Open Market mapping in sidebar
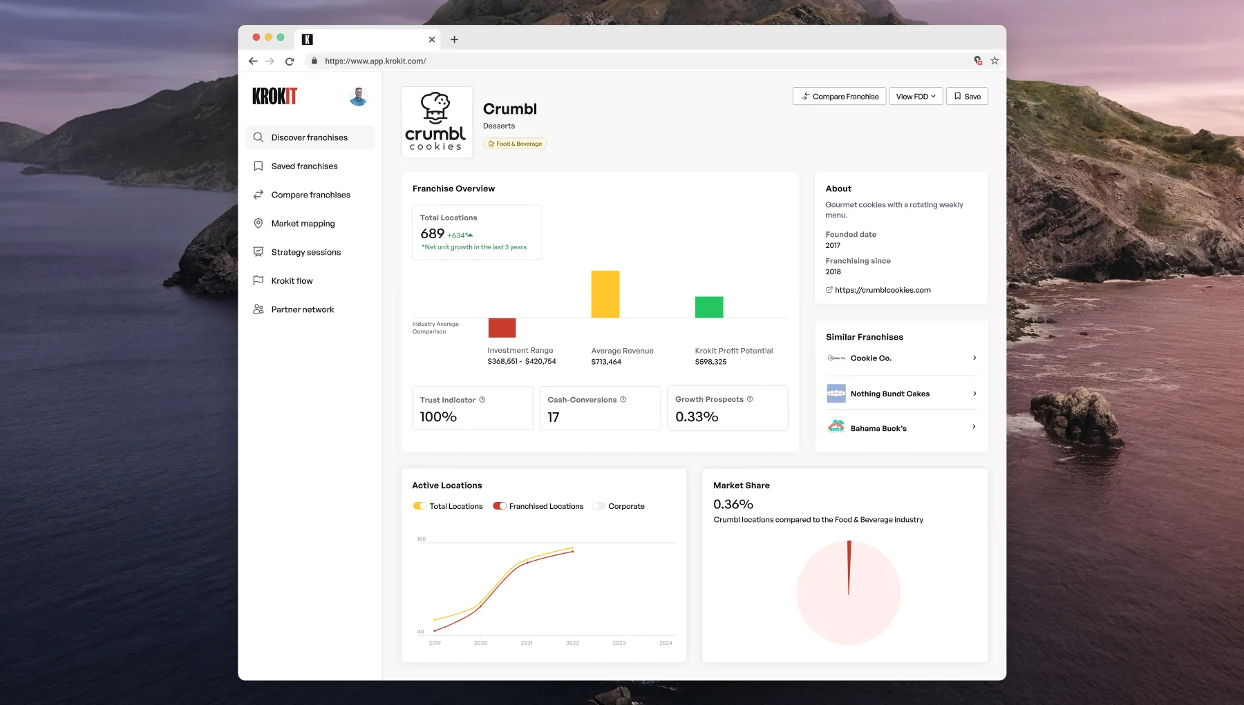 click(x=310, y=224)
